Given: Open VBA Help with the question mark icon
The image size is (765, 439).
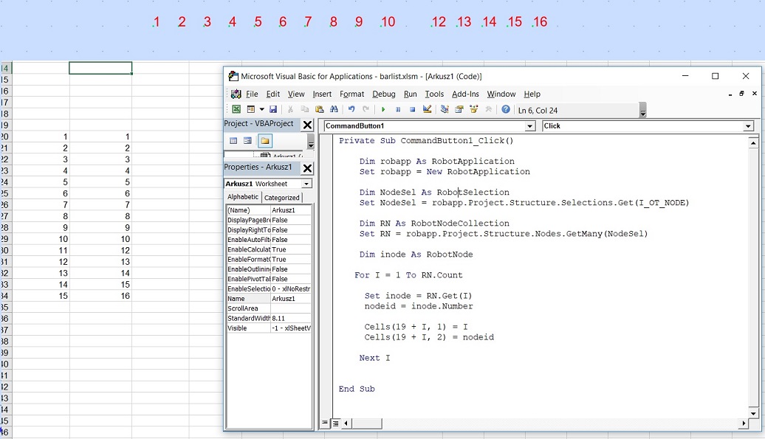Looking at the screenshot, I should [x=506, y=110].
